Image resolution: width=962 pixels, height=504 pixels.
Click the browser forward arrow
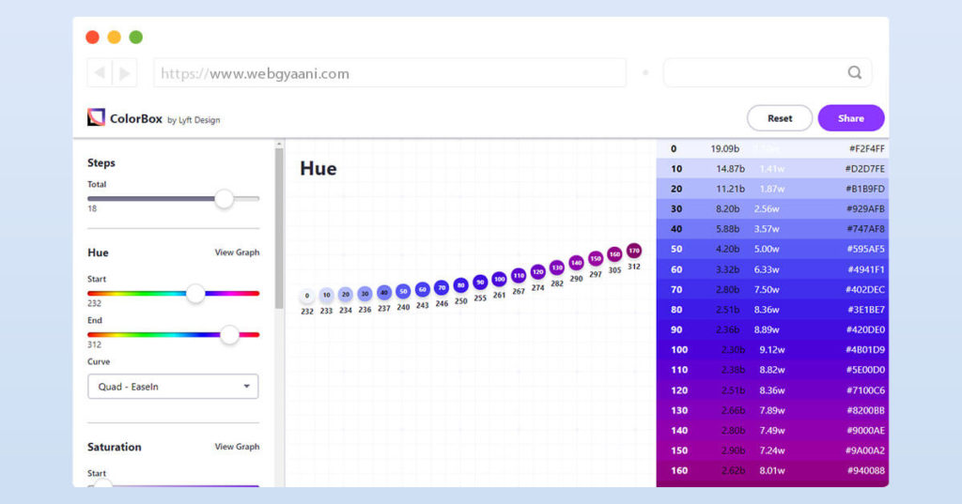[125, 72]
